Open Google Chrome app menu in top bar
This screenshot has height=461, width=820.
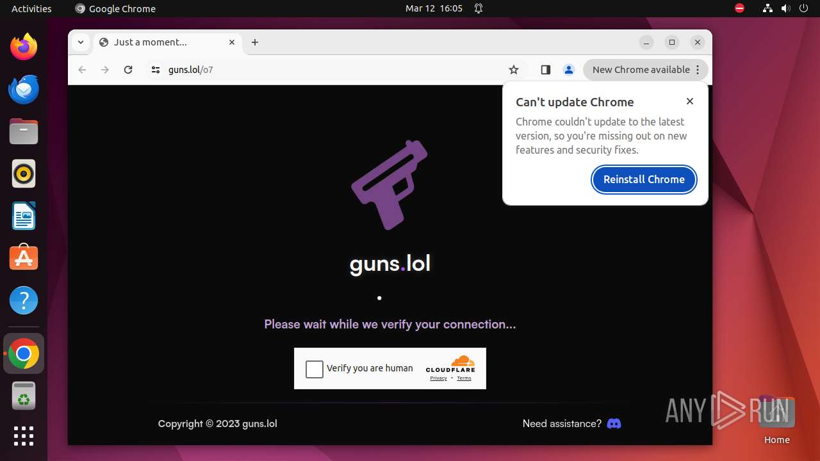[x=115, y=8]
